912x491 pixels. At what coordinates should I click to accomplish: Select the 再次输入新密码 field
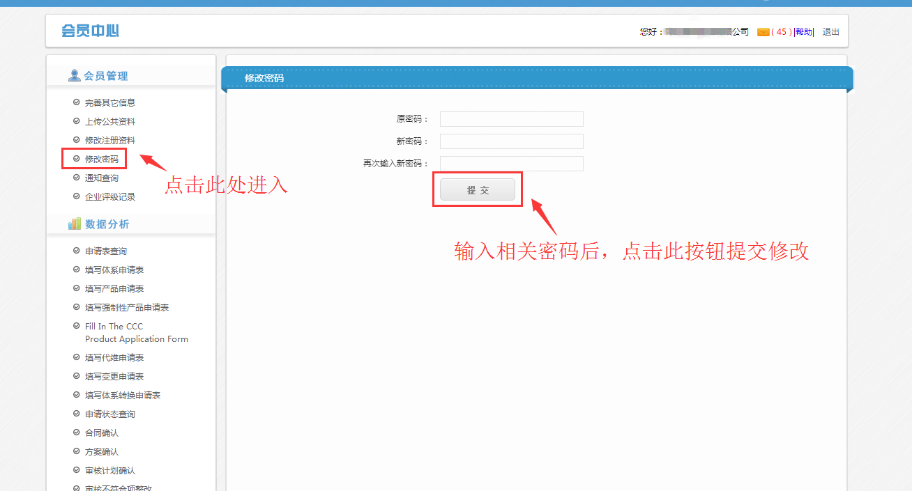tap(511, 164)
